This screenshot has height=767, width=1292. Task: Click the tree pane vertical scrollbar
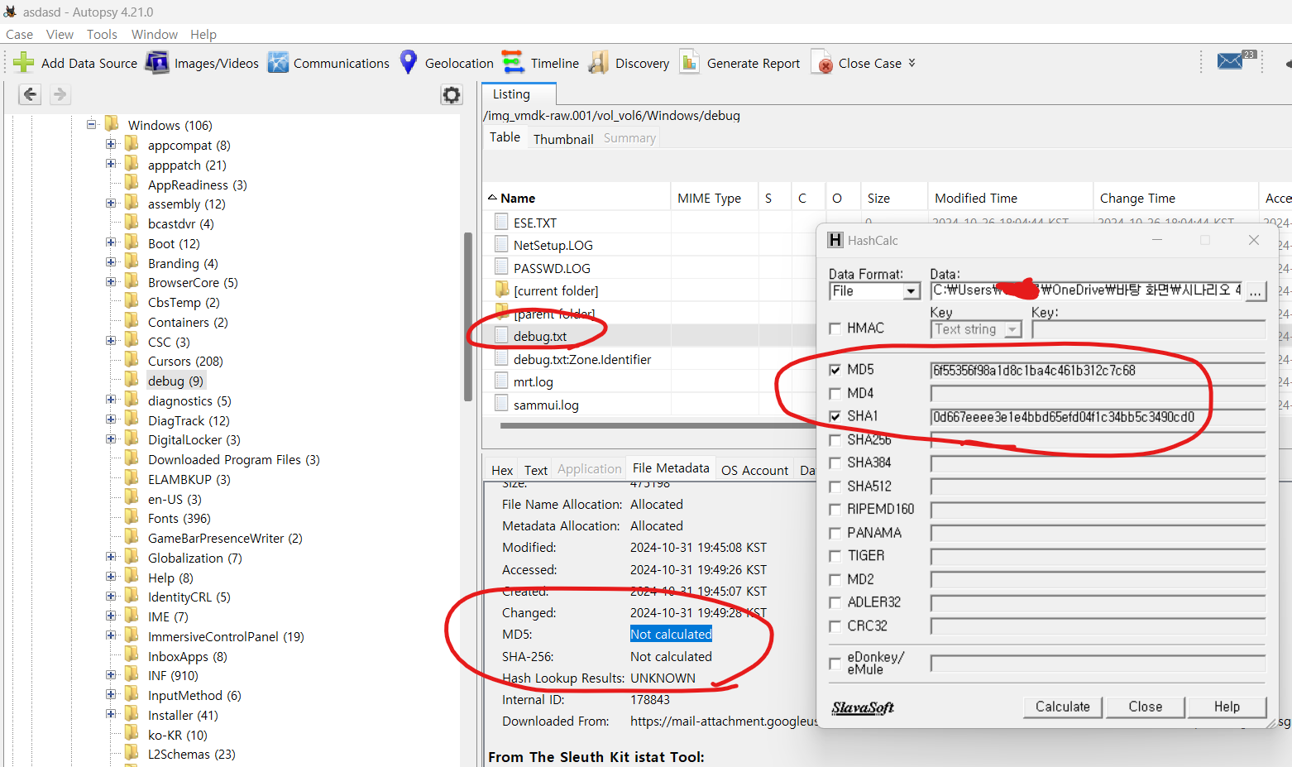point(468,316)
